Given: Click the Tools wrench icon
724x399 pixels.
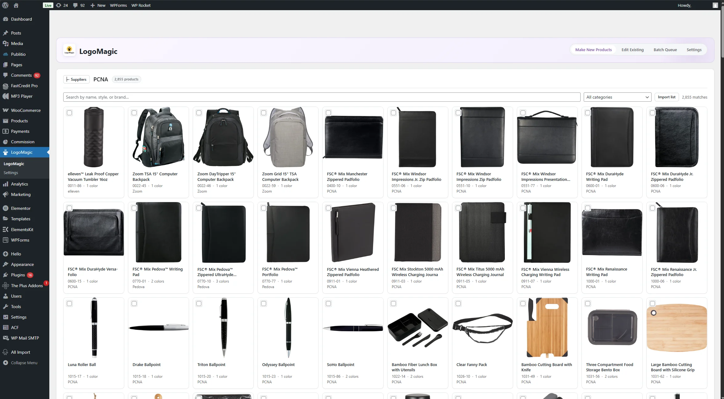Looking at the screenshot, I should [6, 307].
